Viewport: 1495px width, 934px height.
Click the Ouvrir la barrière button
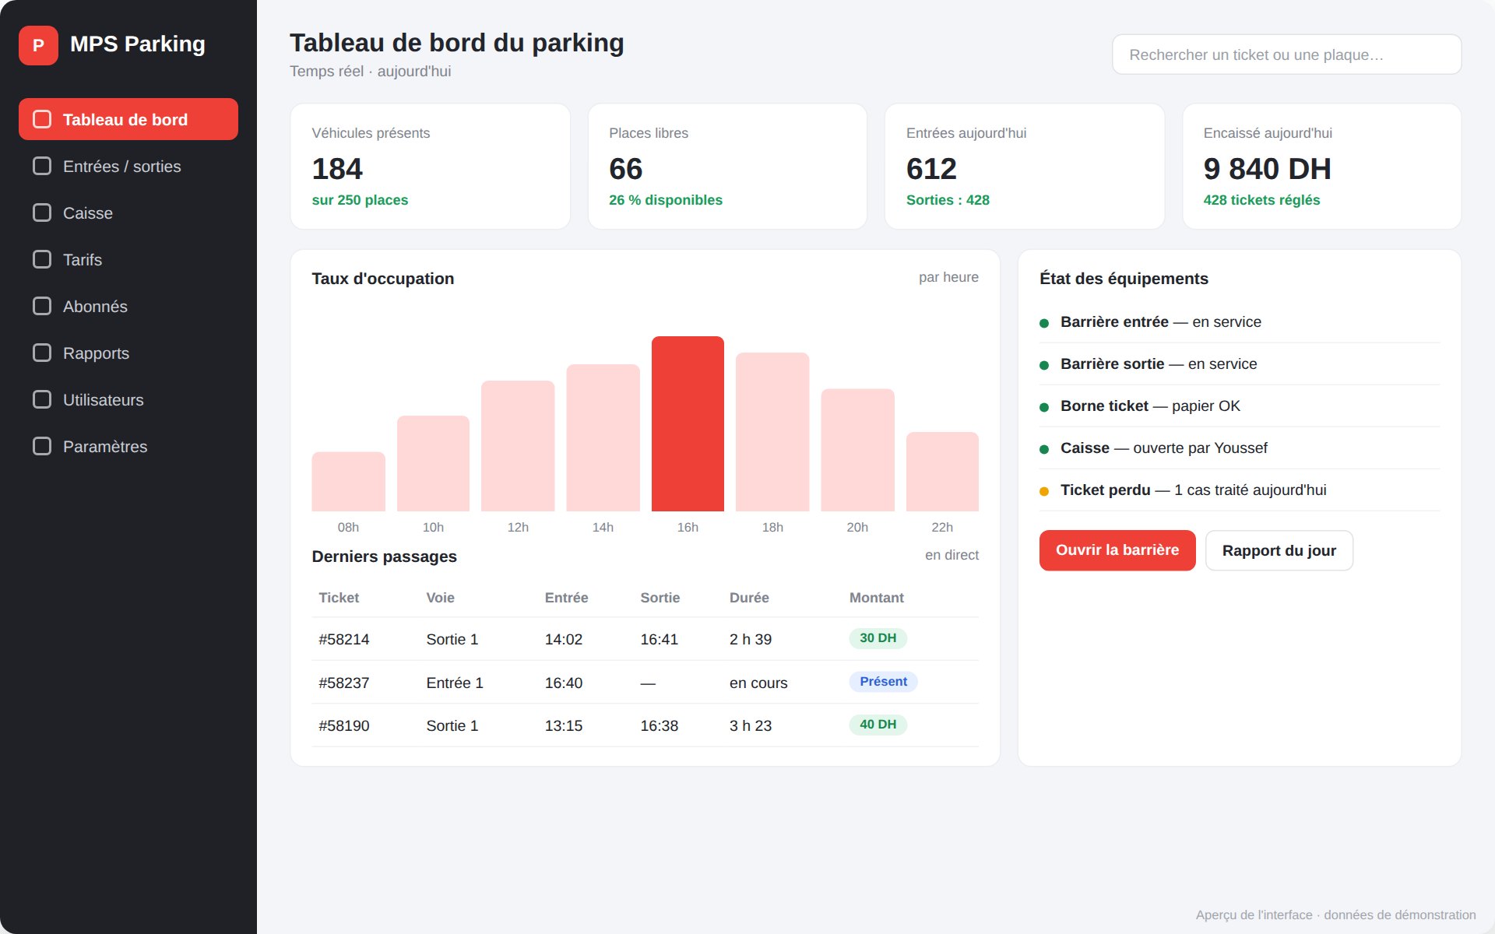[x=1117, y=550]
